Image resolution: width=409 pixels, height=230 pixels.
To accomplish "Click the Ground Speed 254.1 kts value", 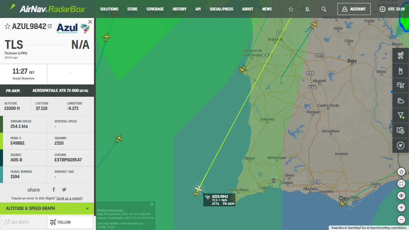I will tap(19, 126).
